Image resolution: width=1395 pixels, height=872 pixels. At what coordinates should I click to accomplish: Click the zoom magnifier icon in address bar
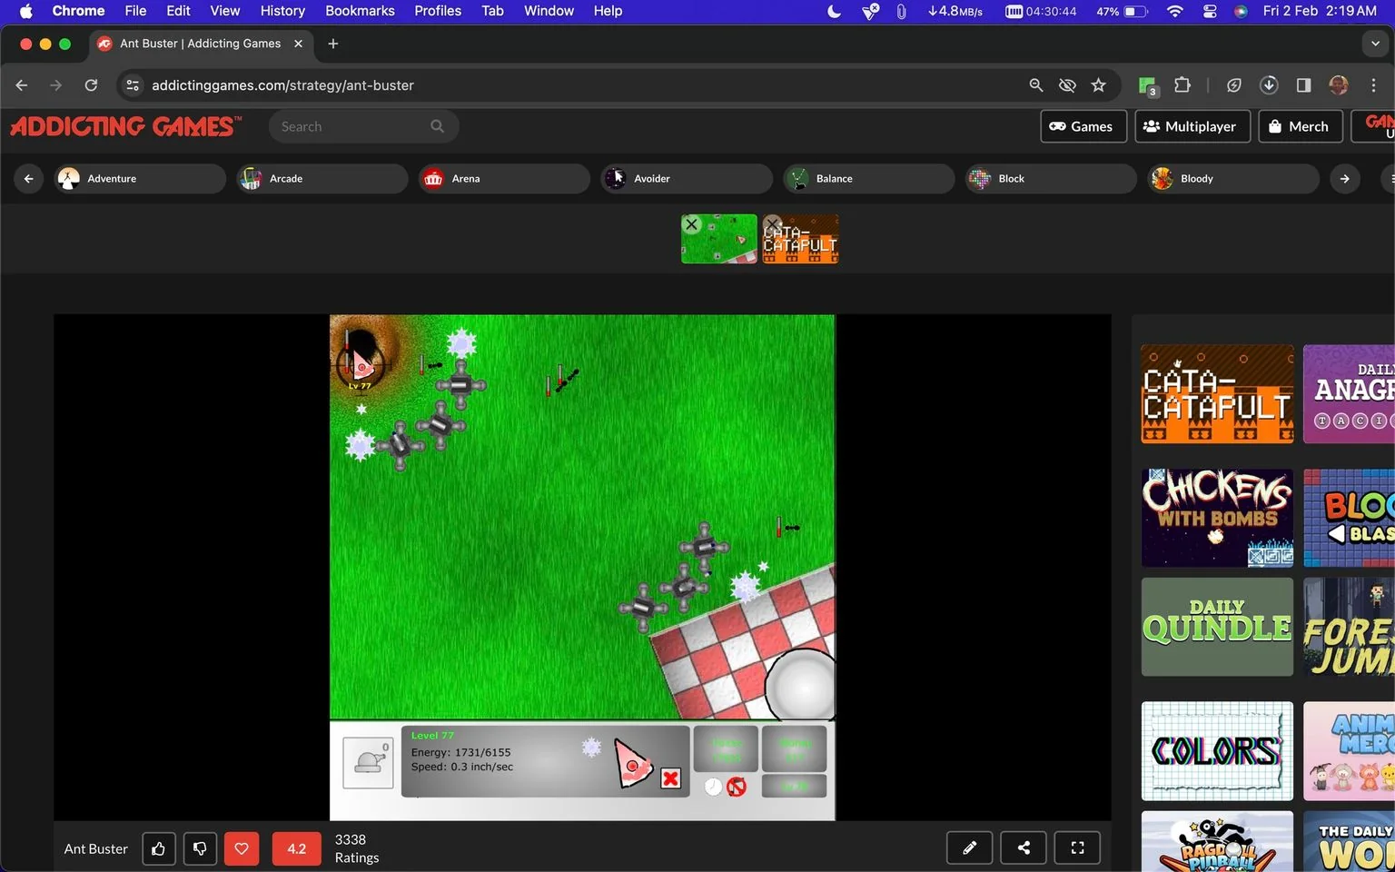coord(1036,85)
